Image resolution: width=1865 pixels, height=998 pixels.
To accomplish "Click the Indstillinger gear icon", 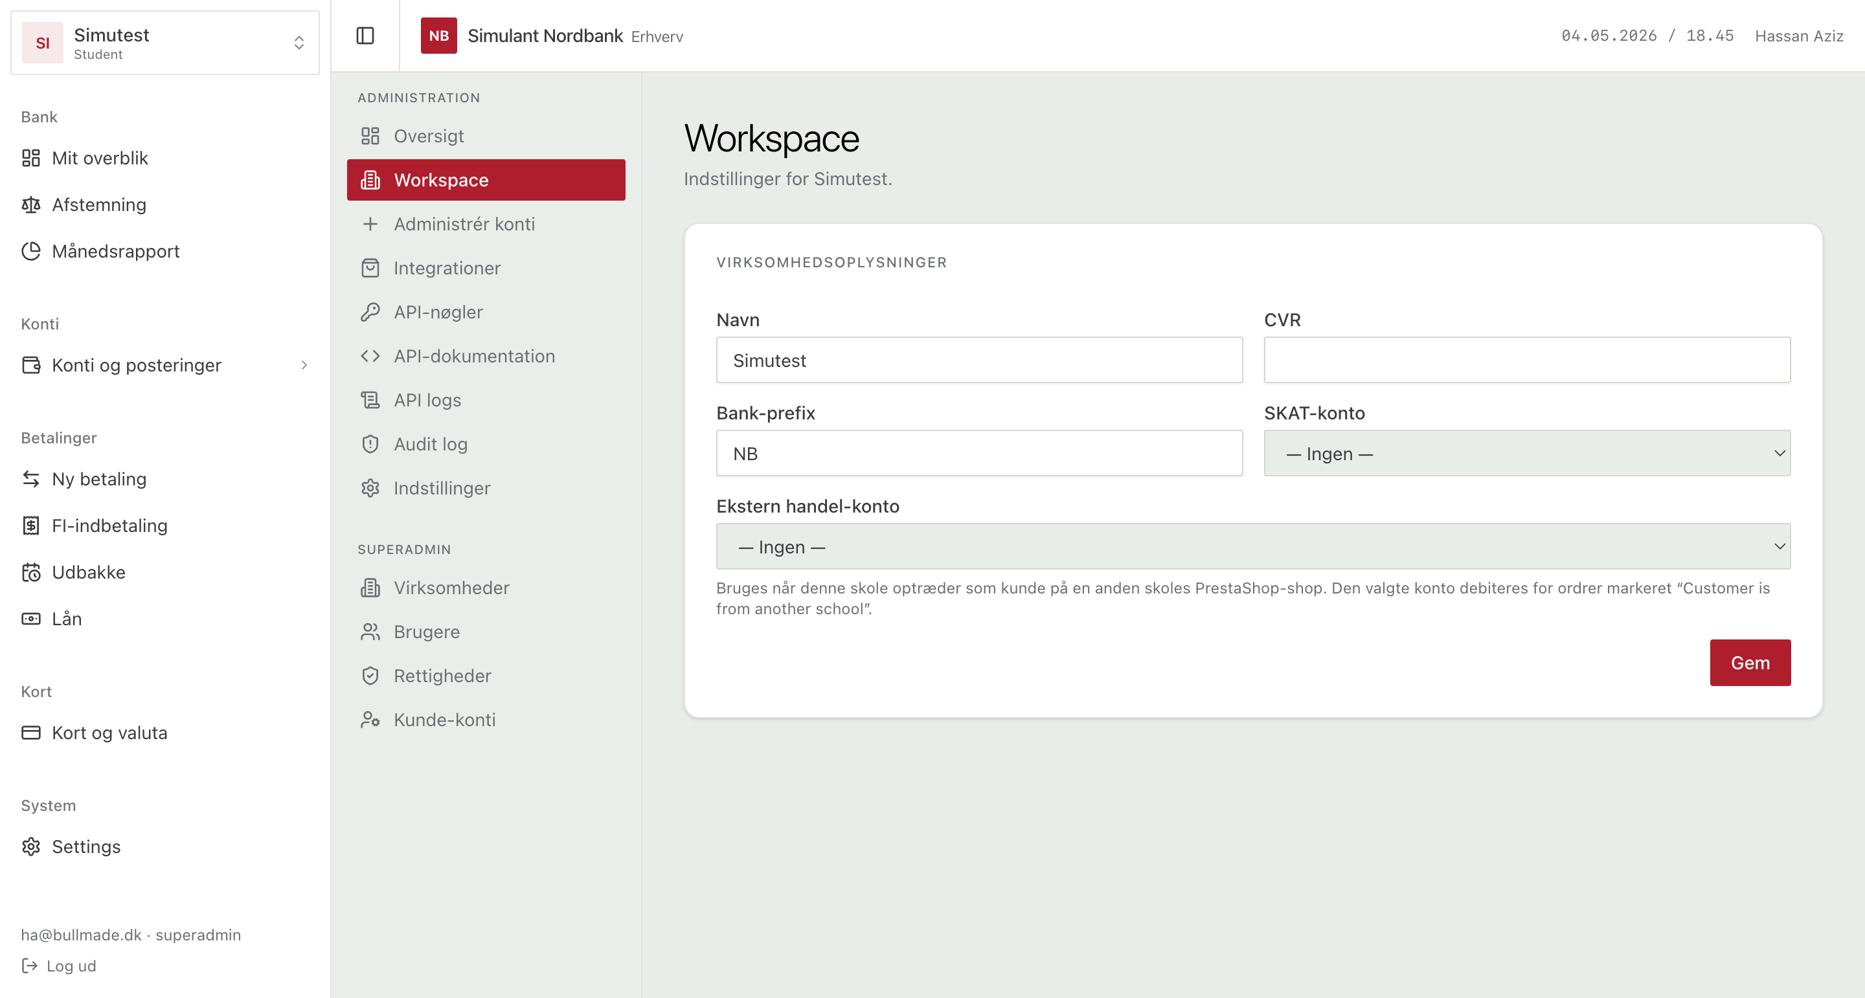I will tap(370, 488).
